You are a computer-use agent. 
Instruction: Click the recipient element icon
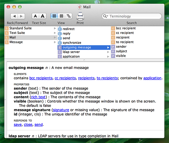click(x=113, y=38)
